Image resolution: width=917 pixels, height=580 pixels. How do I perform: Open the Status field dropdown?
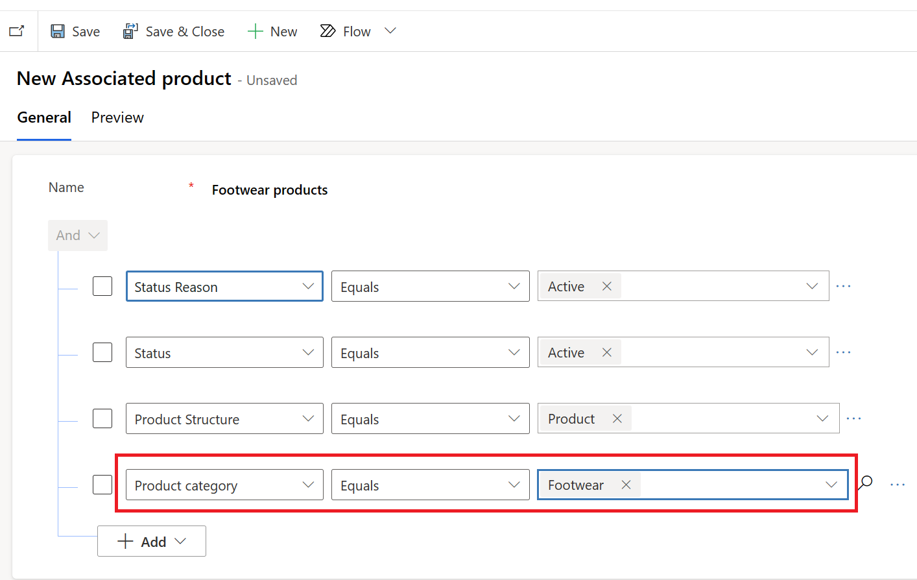(224, 352)
